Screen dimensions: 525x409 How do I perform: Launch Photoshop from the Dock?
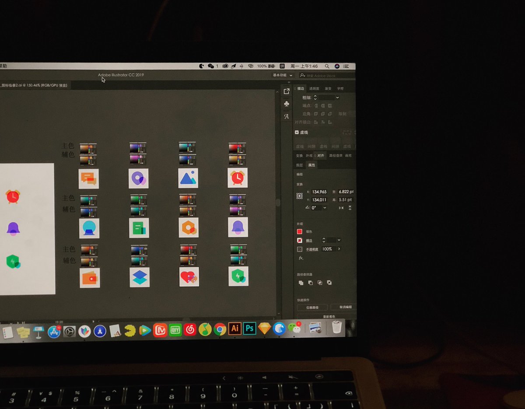[x=249, y=328]
